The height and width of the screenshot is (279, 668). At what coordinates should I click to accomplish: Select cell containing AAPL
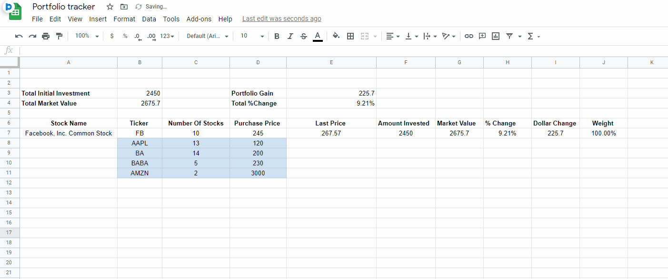point(140,143)
